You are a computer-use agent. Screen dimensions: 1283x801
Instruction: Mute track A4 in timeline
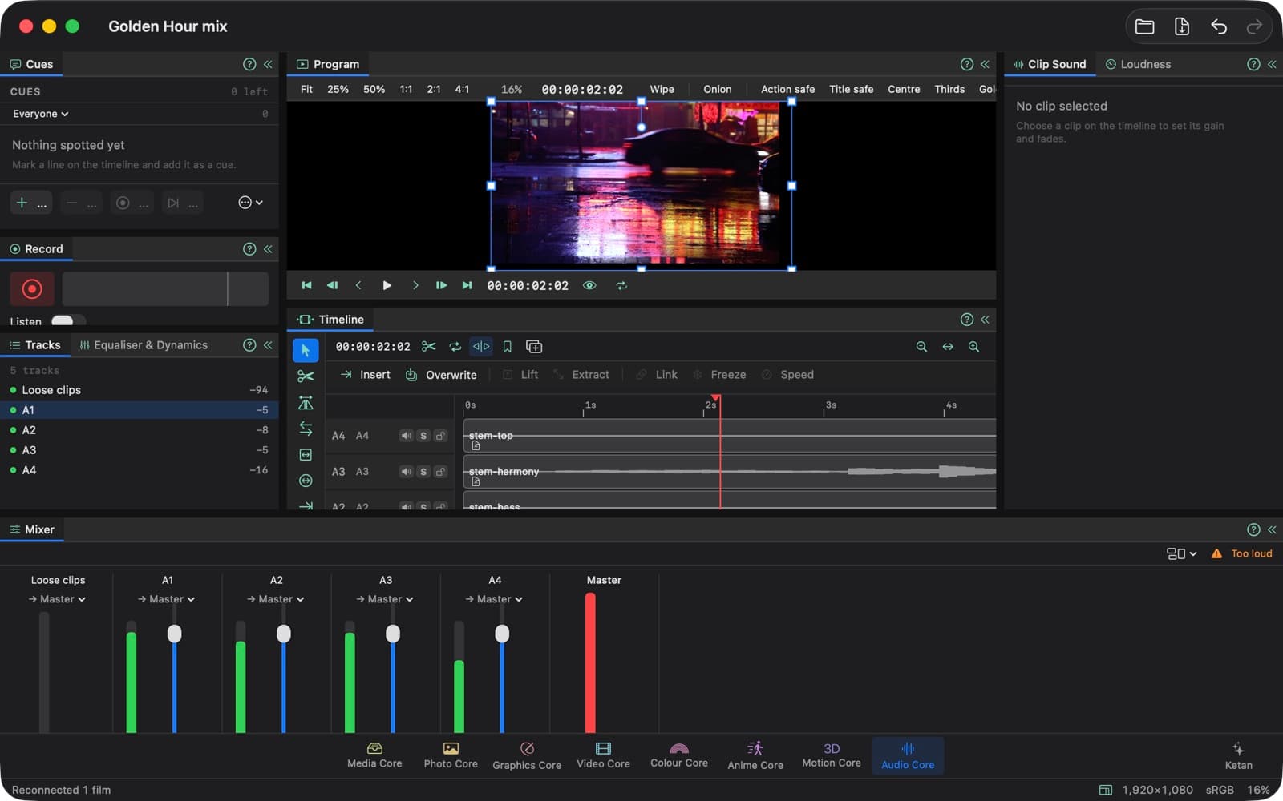pyautogui.click(x=406, y=436)
